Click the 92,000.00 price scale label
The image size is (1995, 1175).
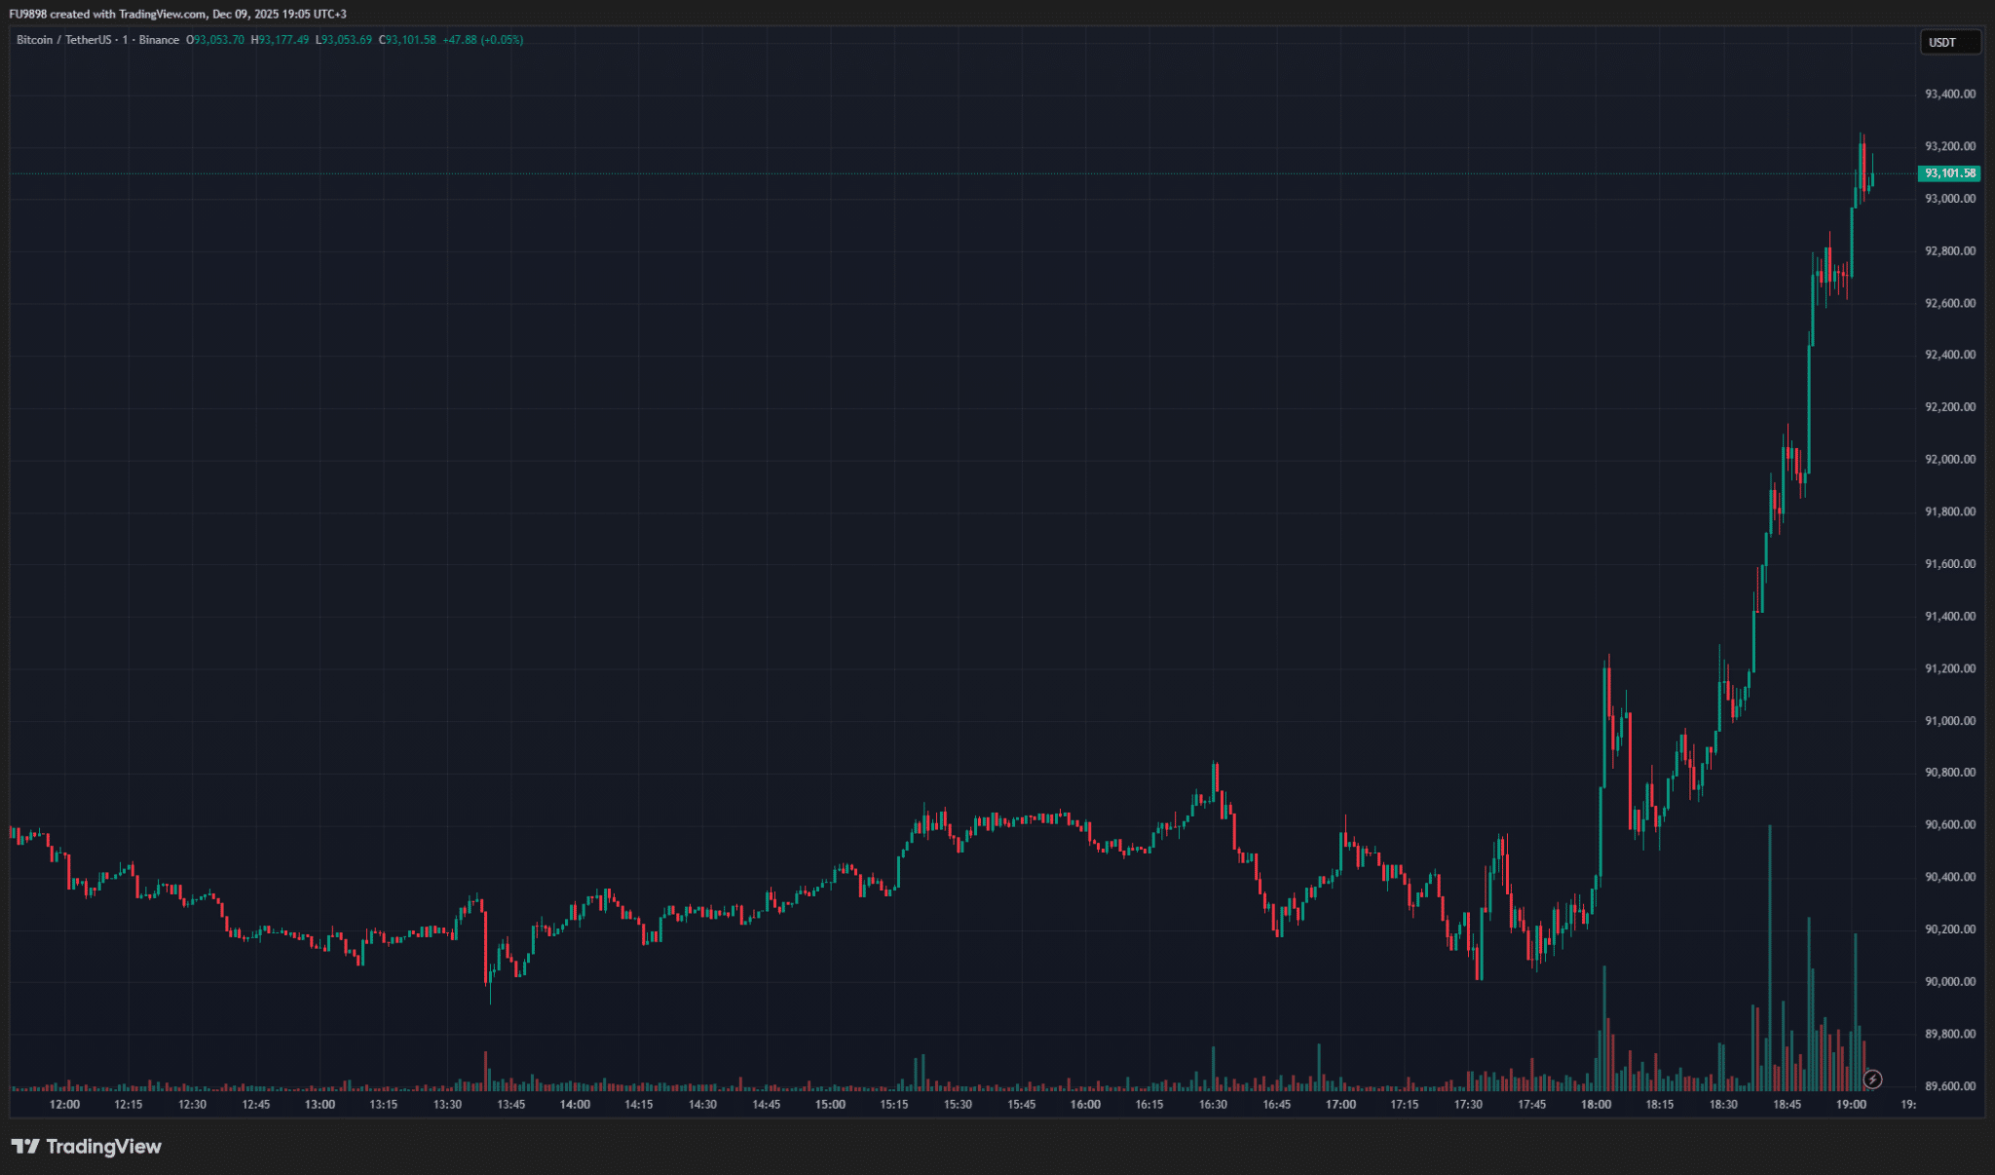[x=1950, y=459]
